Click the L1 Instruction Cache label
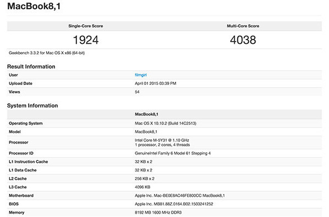 (x=29, y=162)
